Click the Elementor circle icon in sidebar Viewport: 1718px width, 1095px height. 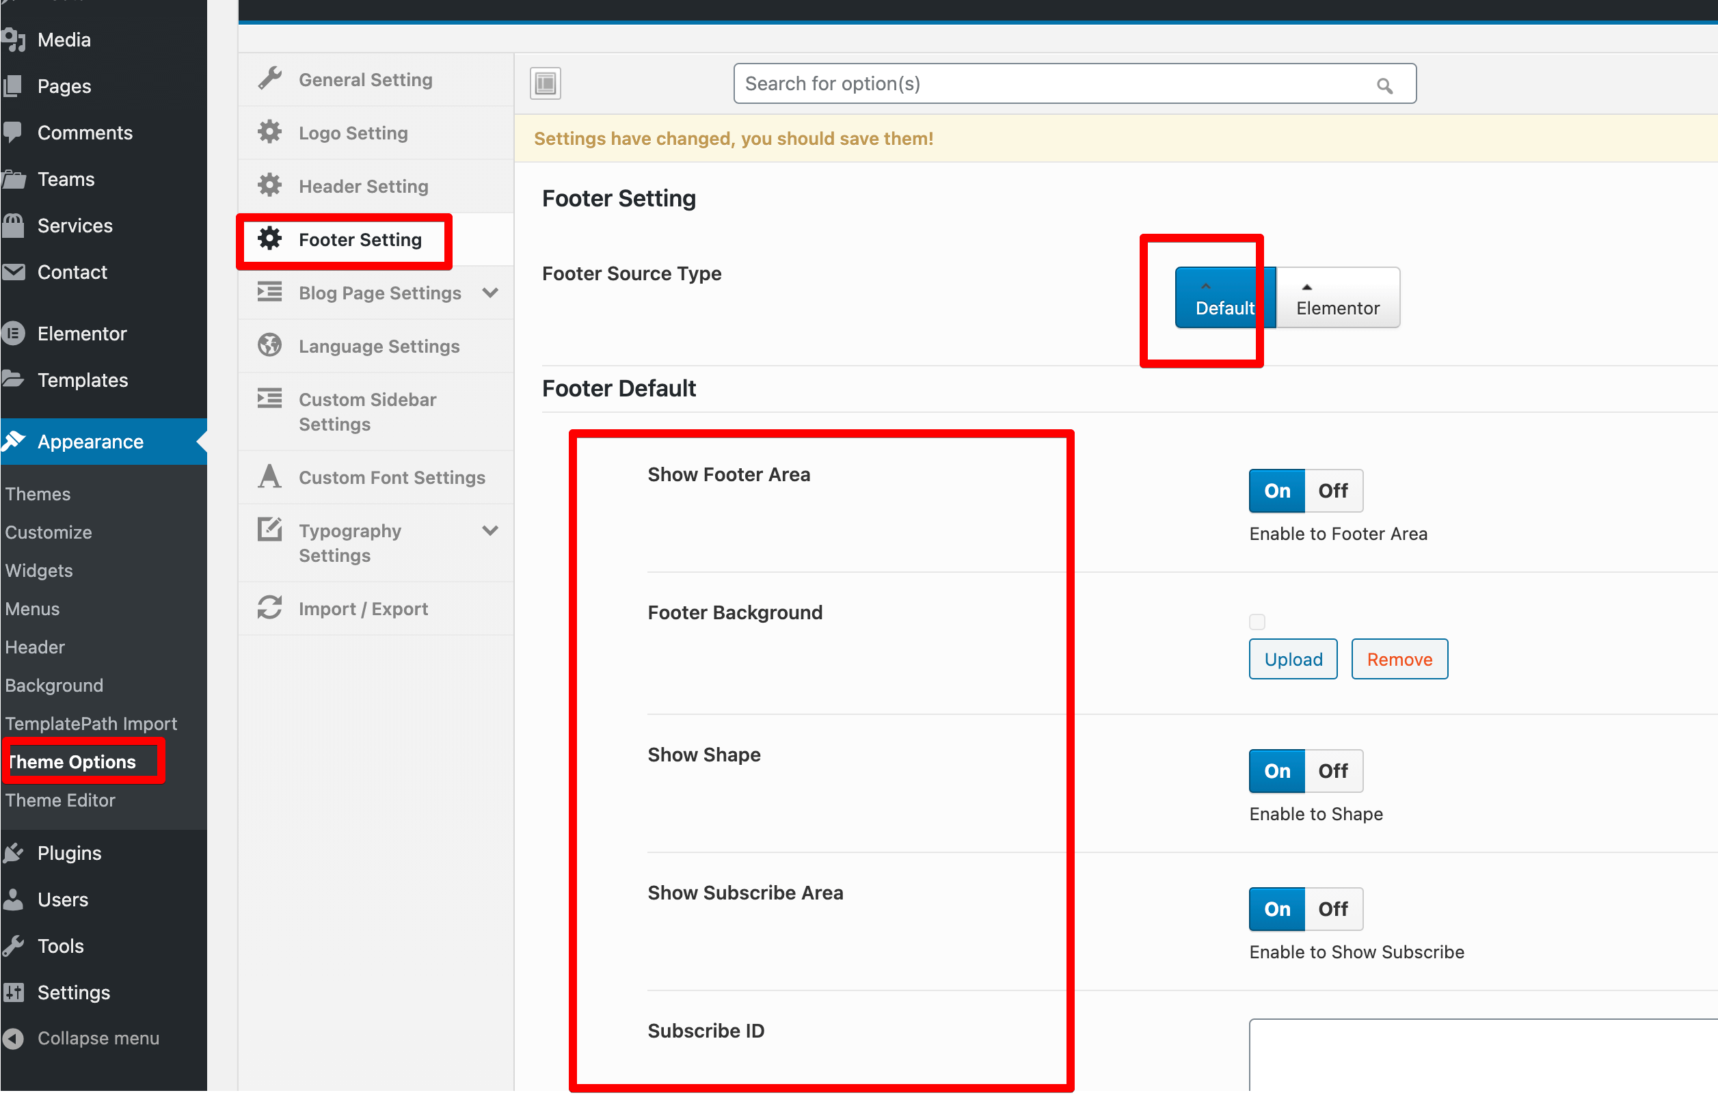[x=14, y=333]
